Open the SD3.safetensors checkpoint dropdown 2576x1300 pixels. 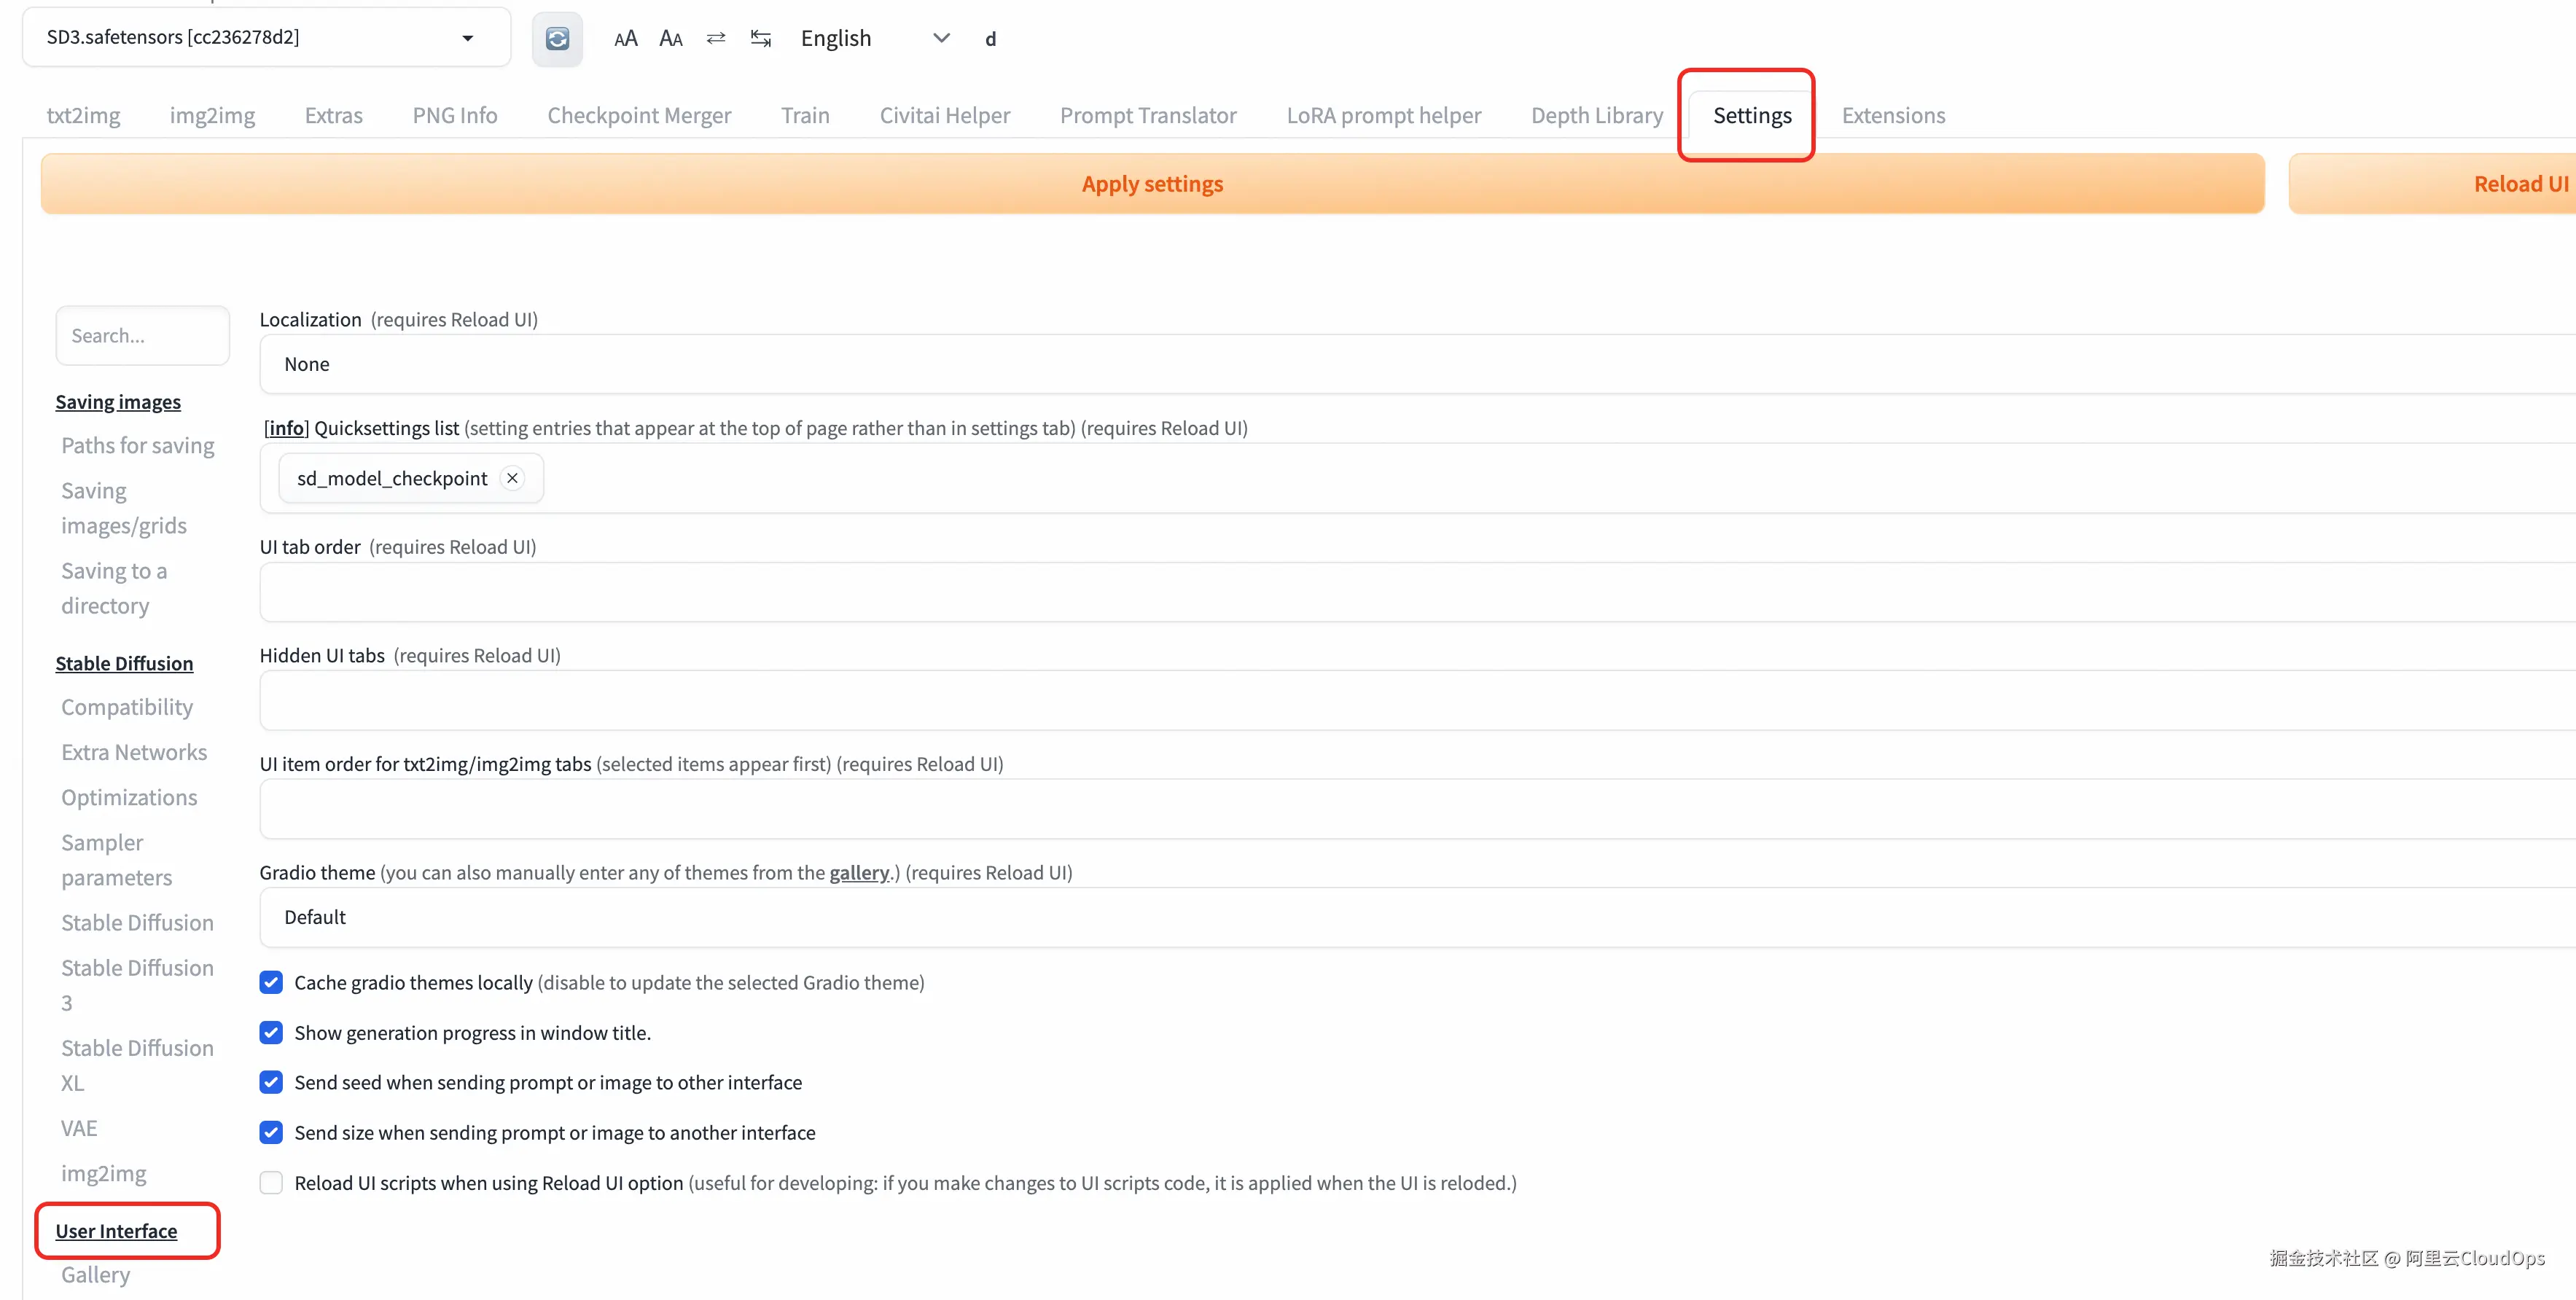click(266, 38)
